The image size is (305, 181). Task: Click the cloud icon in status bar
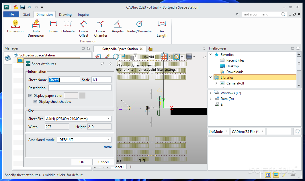coord(293,175)
